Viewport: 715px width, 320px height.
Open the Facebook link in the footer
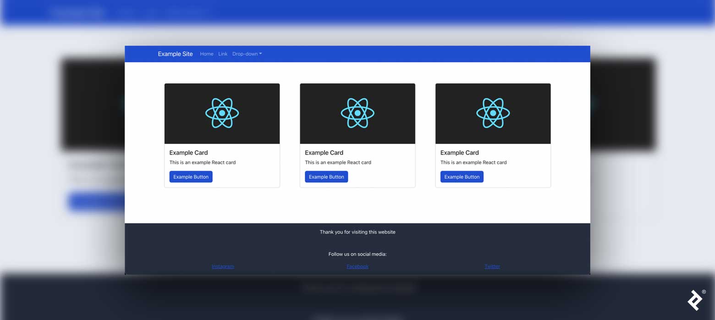[x=357, y=266]
